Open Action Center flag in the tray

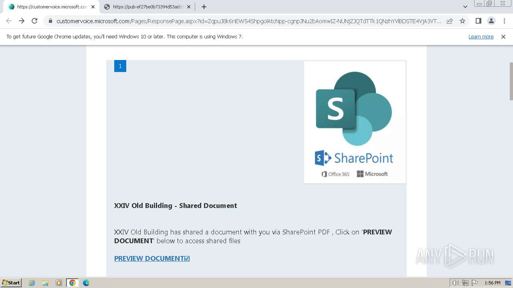(x=475, y=283)
